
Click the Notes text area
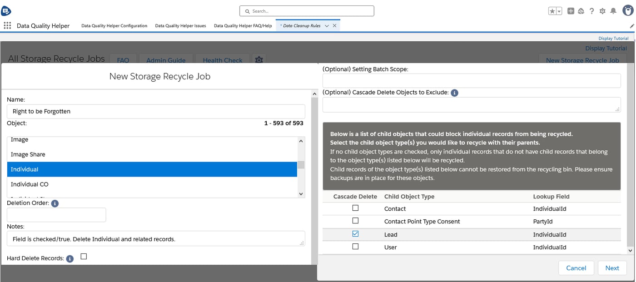pyautogui.click(x=156, y=239)
